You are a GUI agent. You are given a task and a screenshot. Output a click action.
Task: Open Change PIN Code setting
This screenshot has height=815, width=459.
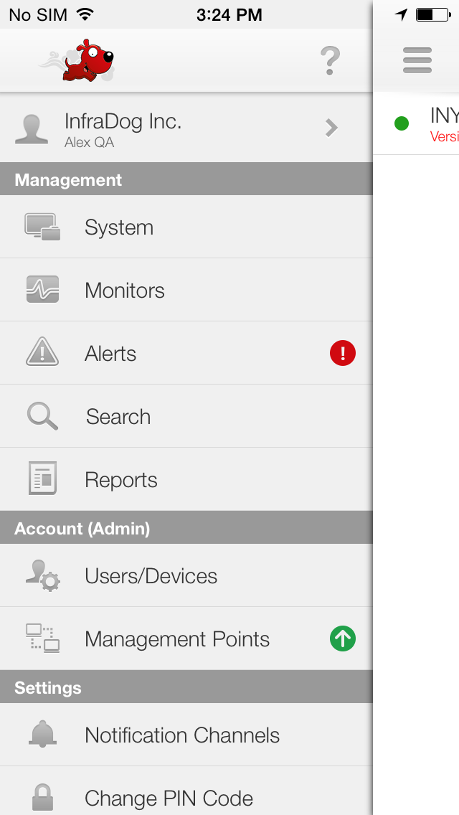pos(186,791)
